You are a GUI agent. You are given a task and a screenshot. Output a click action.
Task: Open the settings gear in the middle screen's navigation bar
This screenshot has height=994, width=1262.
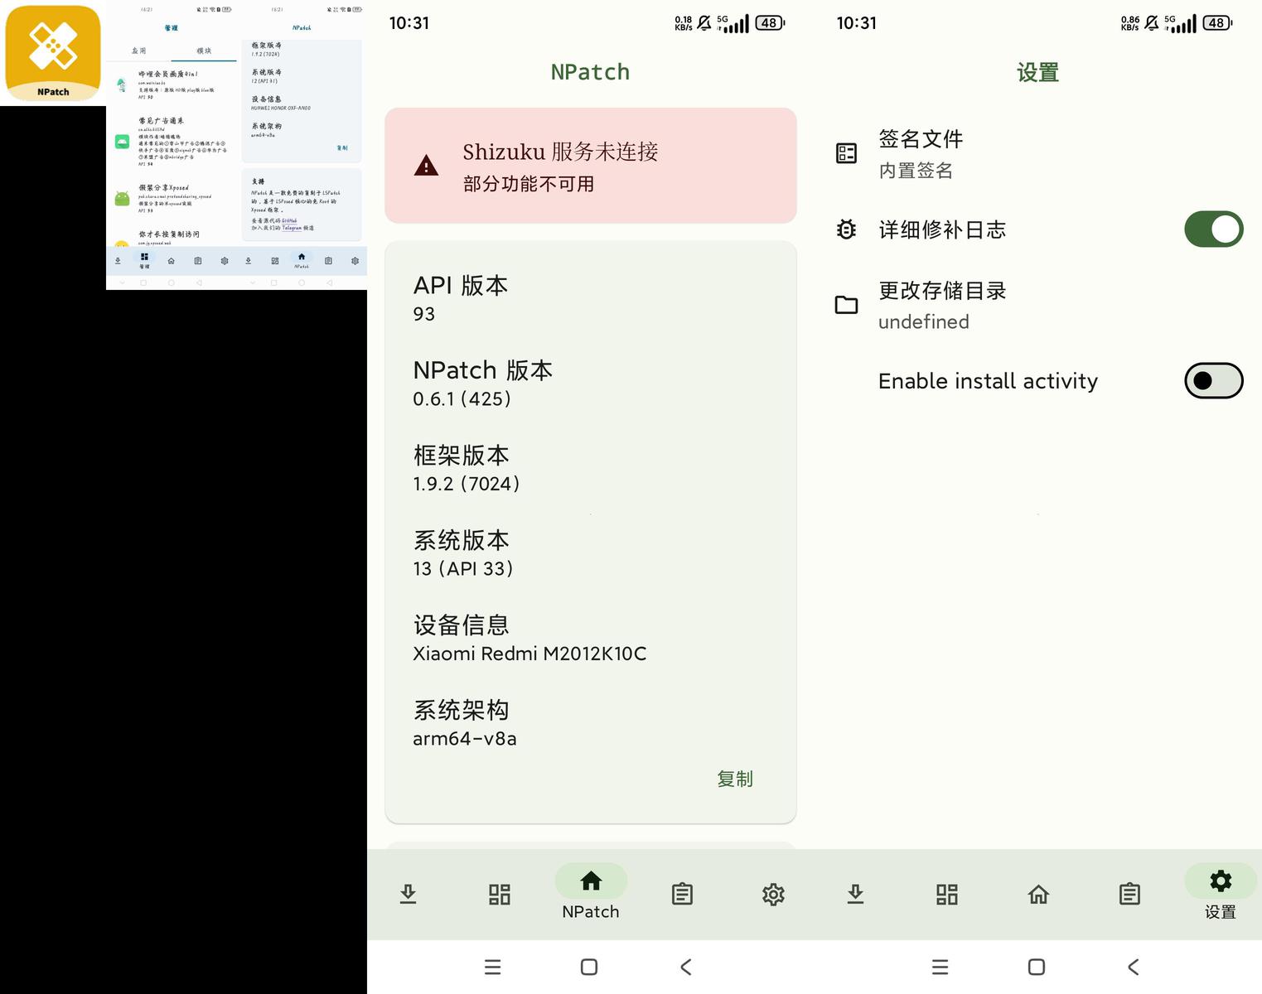tap(773, 894)
